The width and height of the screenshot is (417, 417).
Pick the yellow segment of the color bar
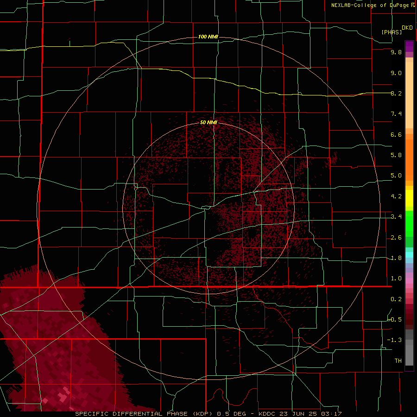(409, 198)
